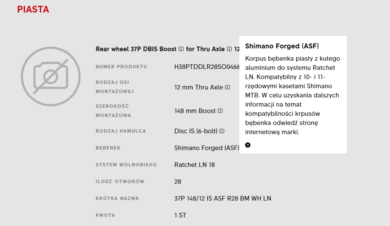Screen dimensions: 390x226
Task: Show info for "12 mm Thru Axle" value
Action: (228, 87)
